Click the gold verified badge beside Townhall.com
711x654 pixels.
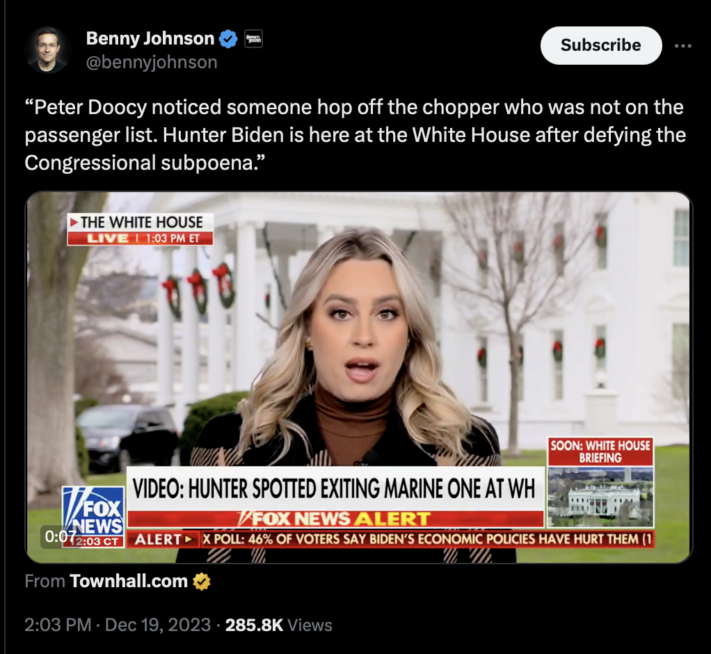point(202,582)
